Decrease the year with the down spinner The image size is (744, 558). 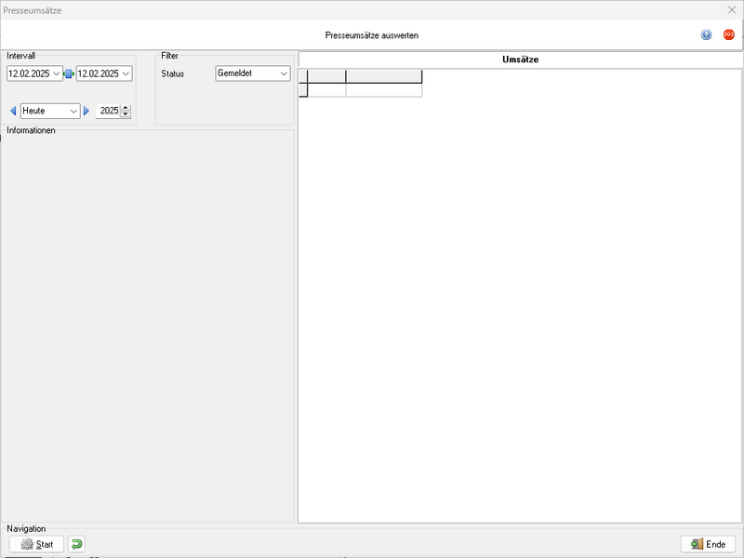click(x=126, y=114)
